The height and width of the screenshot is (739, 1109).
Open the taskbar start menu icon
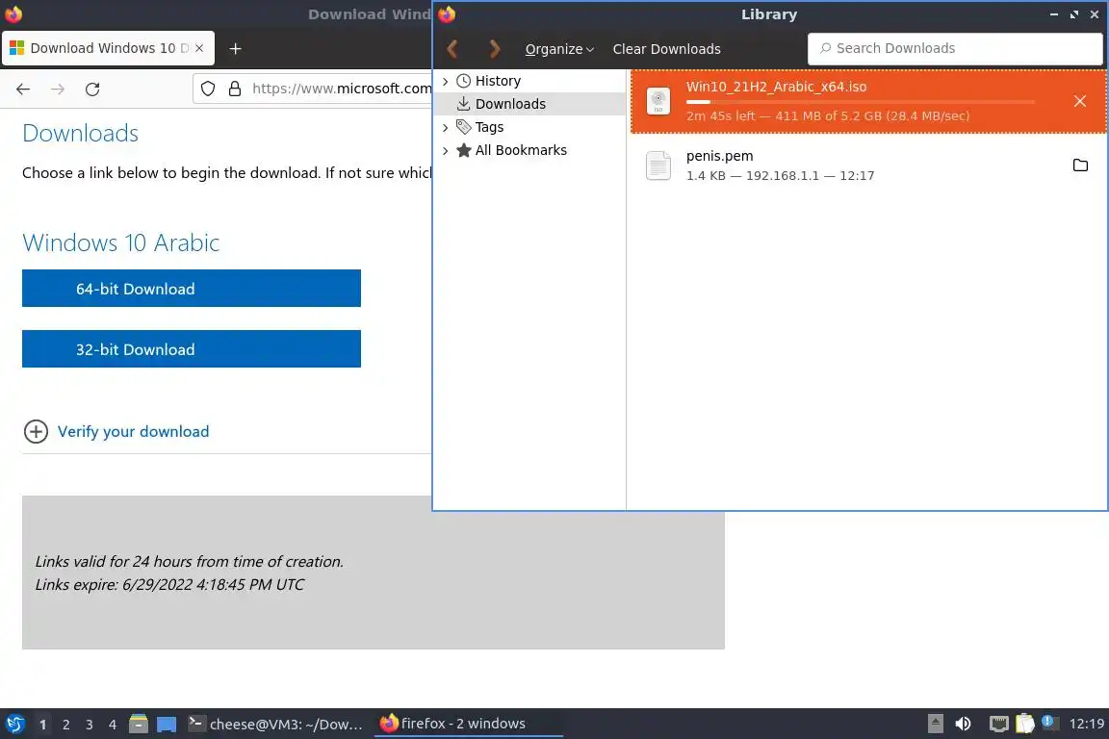coord(14,725)
